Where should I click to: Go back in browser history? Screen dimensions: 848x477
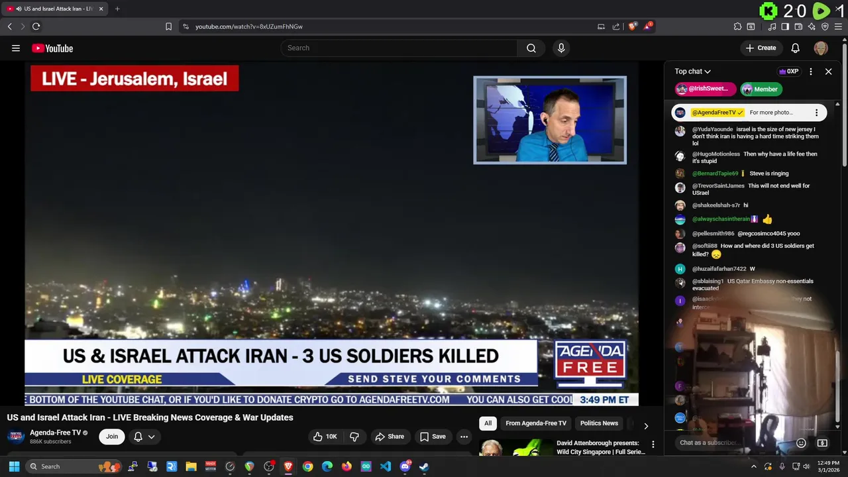point(9,26)
